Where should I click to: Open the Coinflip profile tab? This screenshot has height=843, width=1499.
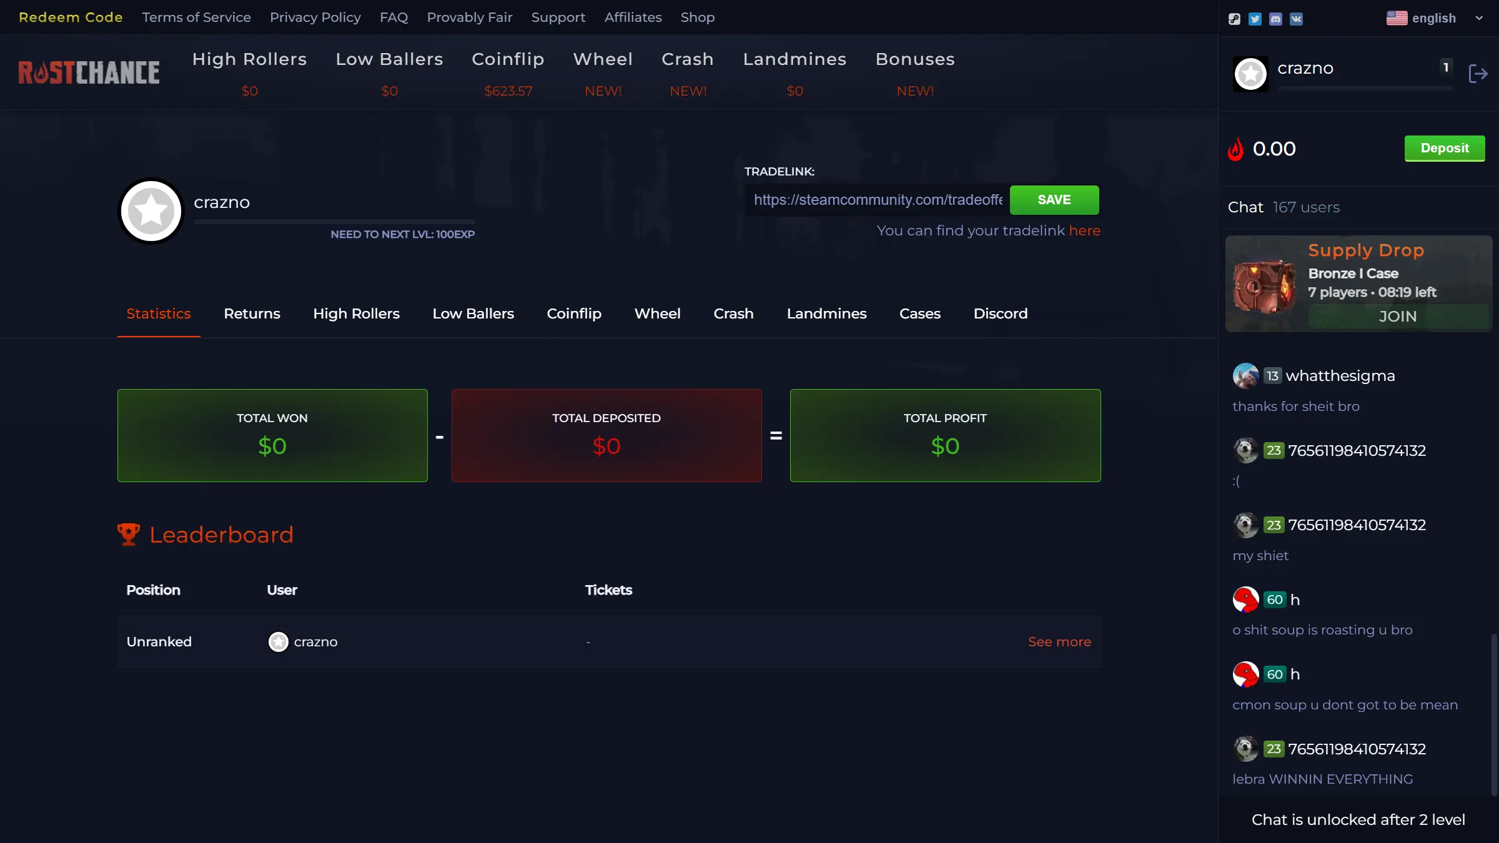click(x=574, y=314)
